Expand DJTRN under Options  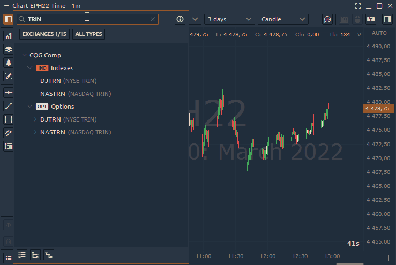tap(35, 119)
